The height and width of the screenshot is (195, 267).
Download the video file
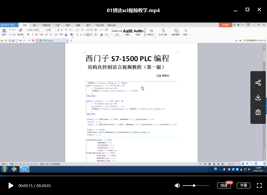(258, 97)
